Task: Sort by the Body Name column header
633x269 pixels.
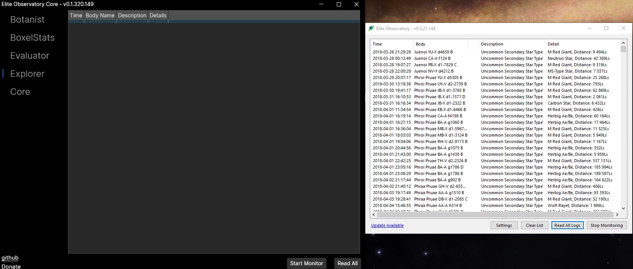Action: (100, 15)
